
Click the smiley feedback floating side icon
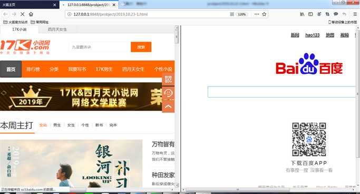(168, 93)
